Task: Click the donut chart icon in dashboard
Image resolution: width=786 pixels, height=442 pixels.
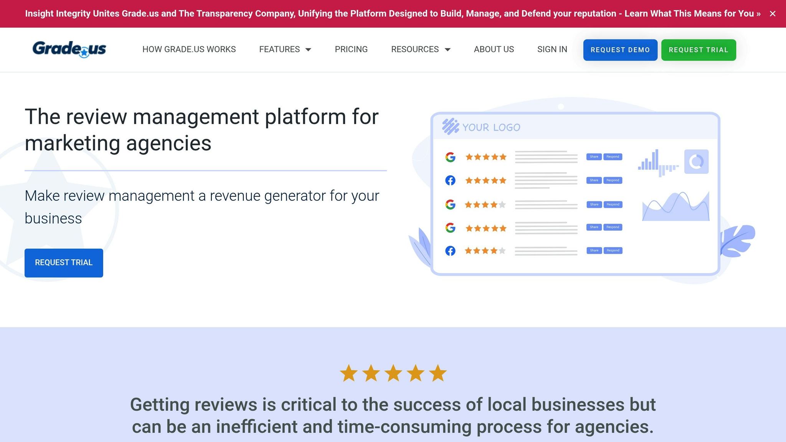Action: click(x=696, y=162)
